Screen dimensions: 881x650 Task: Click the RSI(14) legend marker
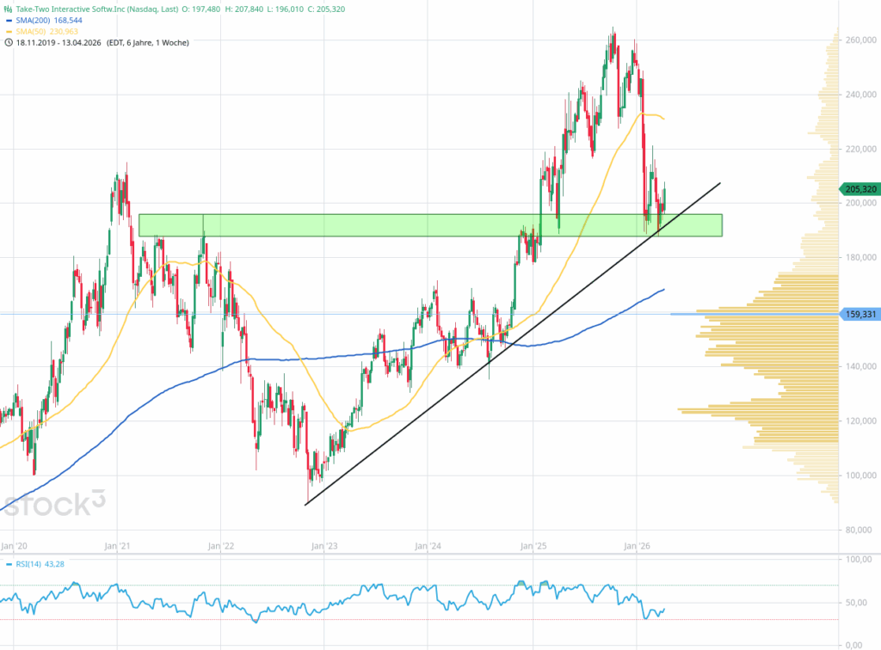9,564
